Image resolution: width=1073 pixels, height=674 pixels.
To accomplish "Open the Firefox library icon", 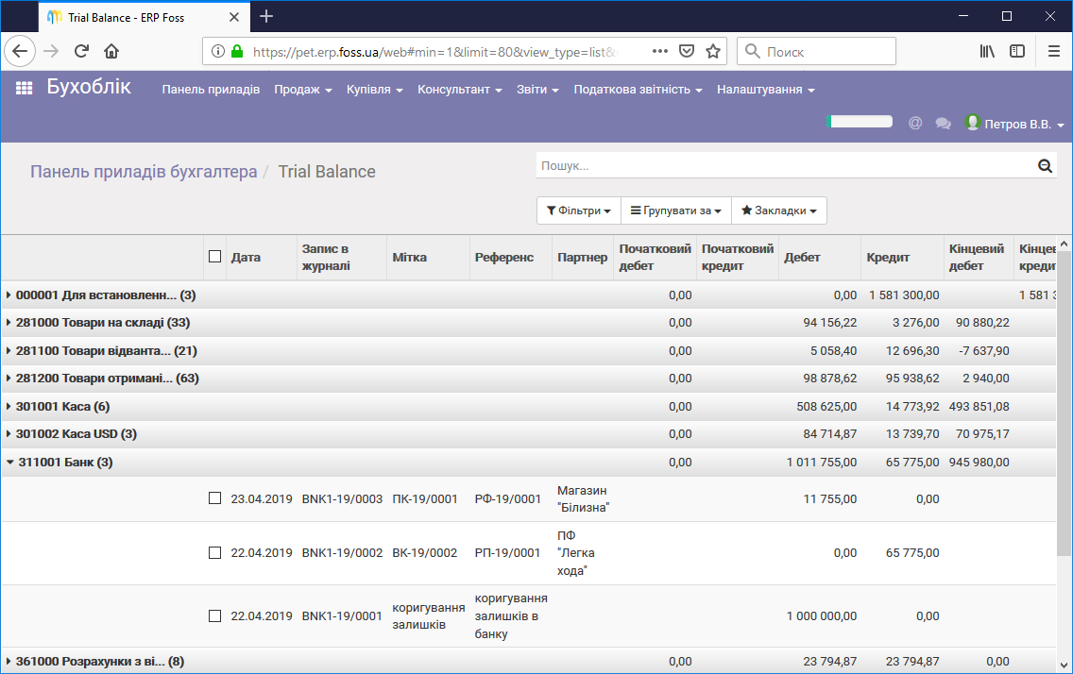I will point(987,51).
